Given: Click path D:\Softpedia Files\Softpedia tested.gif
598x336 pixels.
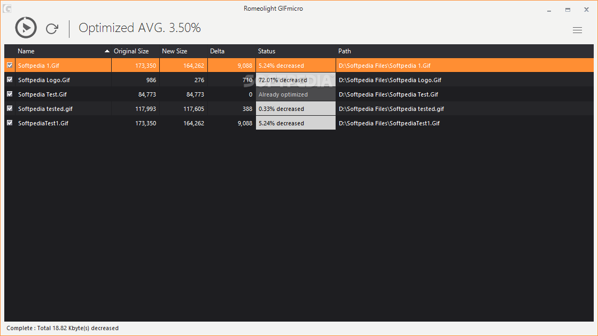Looking at the screenshot, I should point(391,109).
